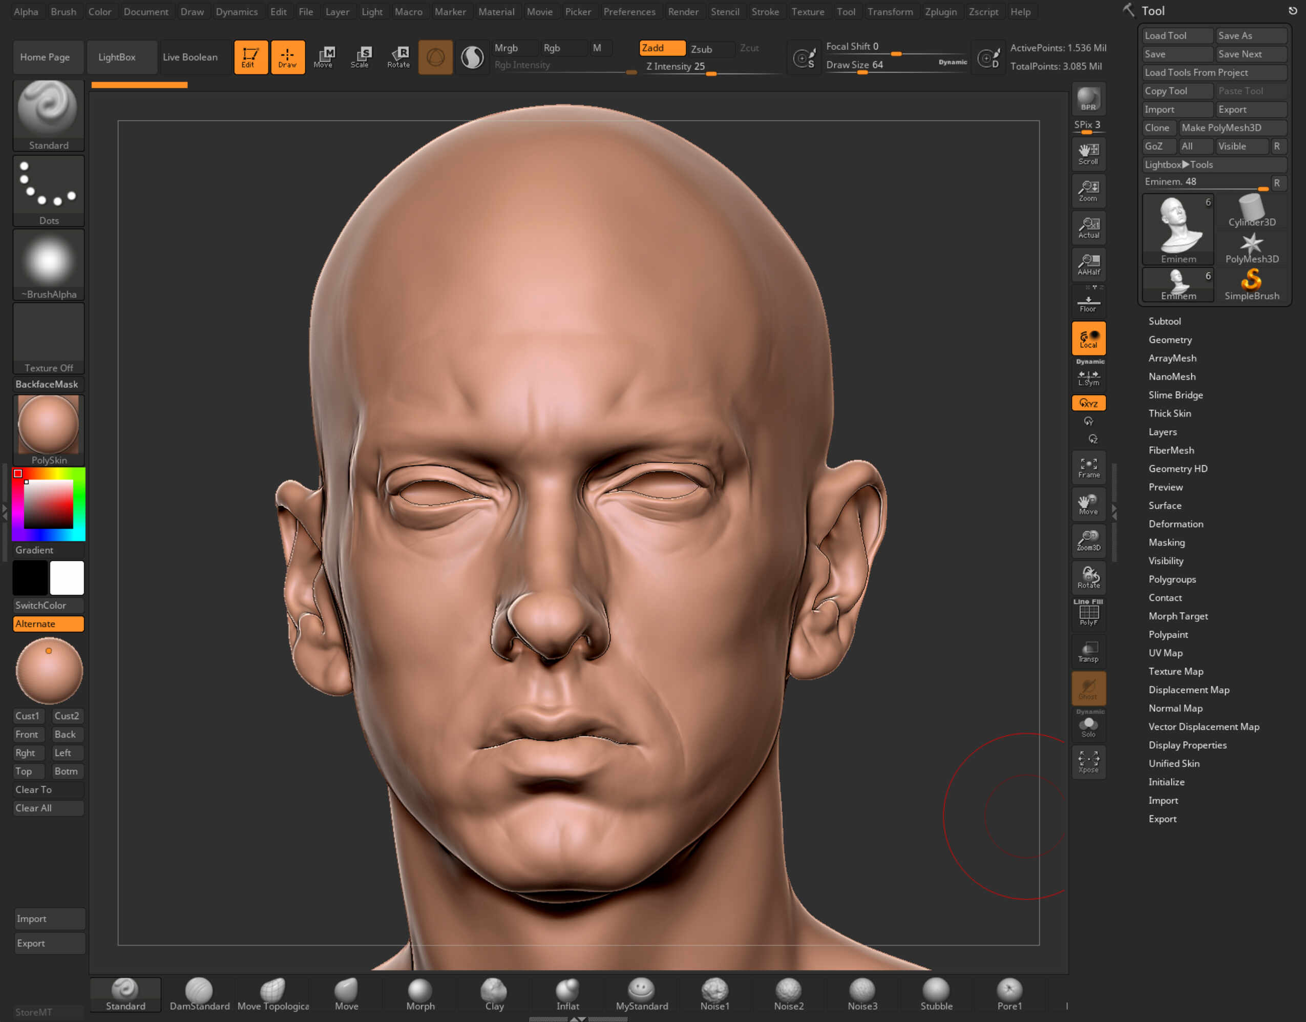Click the Zoom3D navigation icon
The width and height of the screenshot is (1306, 1022).
pos(1088,540)
